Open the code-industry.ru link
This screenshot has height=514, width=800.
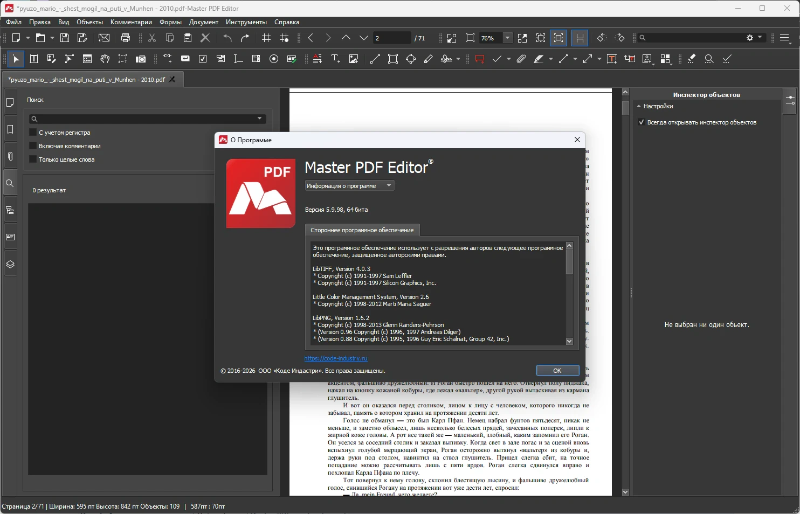335,358
